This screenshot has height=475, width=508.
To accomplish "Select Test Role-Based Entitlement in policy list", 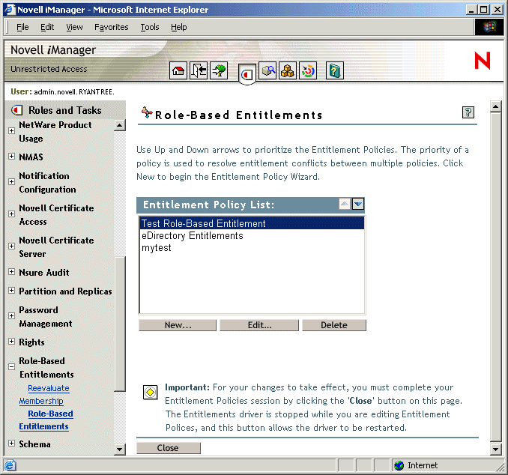I will tap(252, 223).
